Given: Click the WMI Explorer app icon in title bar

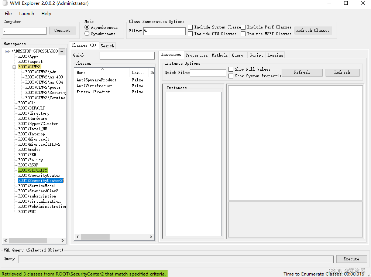Looking at the screenshot, I should (5, 3).
